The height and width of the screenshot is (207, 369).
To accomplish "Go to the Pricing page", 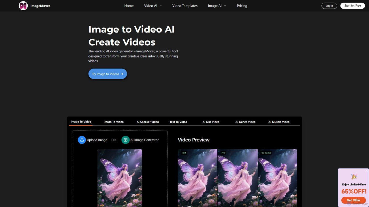I will 242,6.
